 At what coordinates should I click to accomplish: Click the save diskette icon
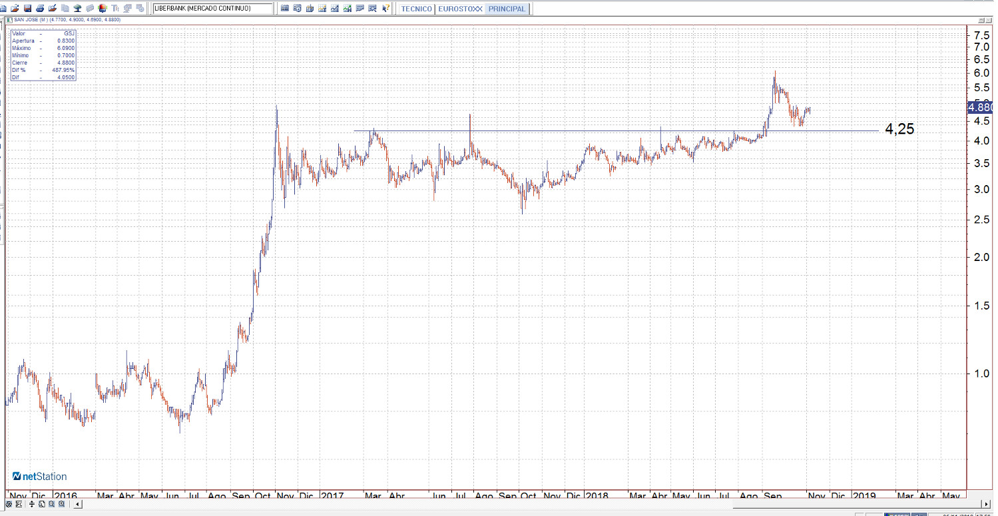[x=27, y=9]
